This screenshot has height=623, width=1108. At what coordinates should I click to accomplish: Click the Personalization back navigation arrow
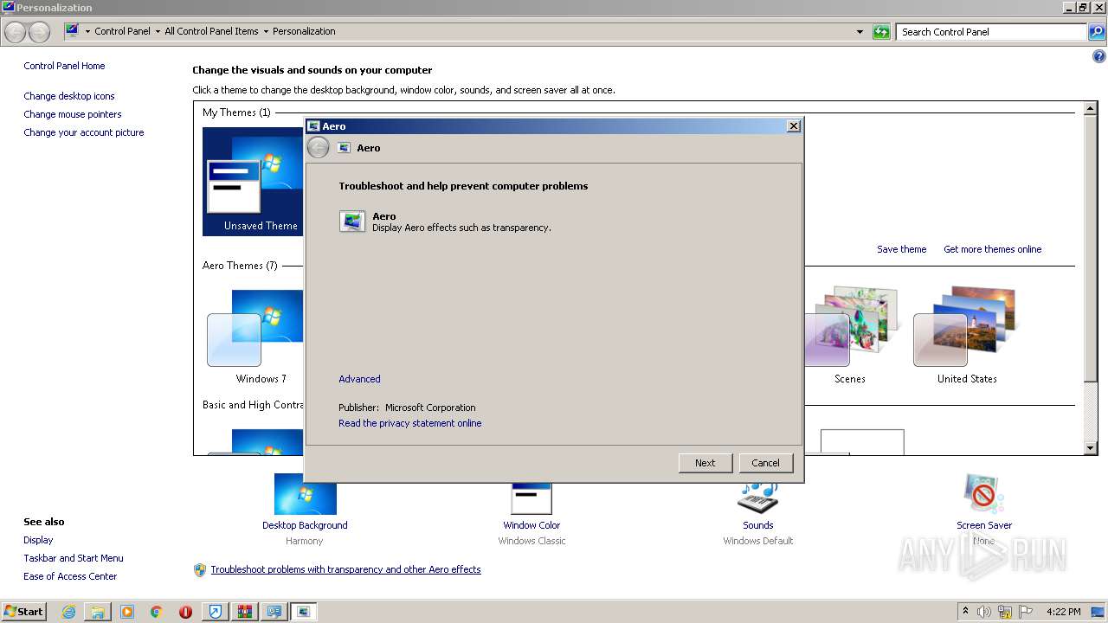tap(16, 32)
